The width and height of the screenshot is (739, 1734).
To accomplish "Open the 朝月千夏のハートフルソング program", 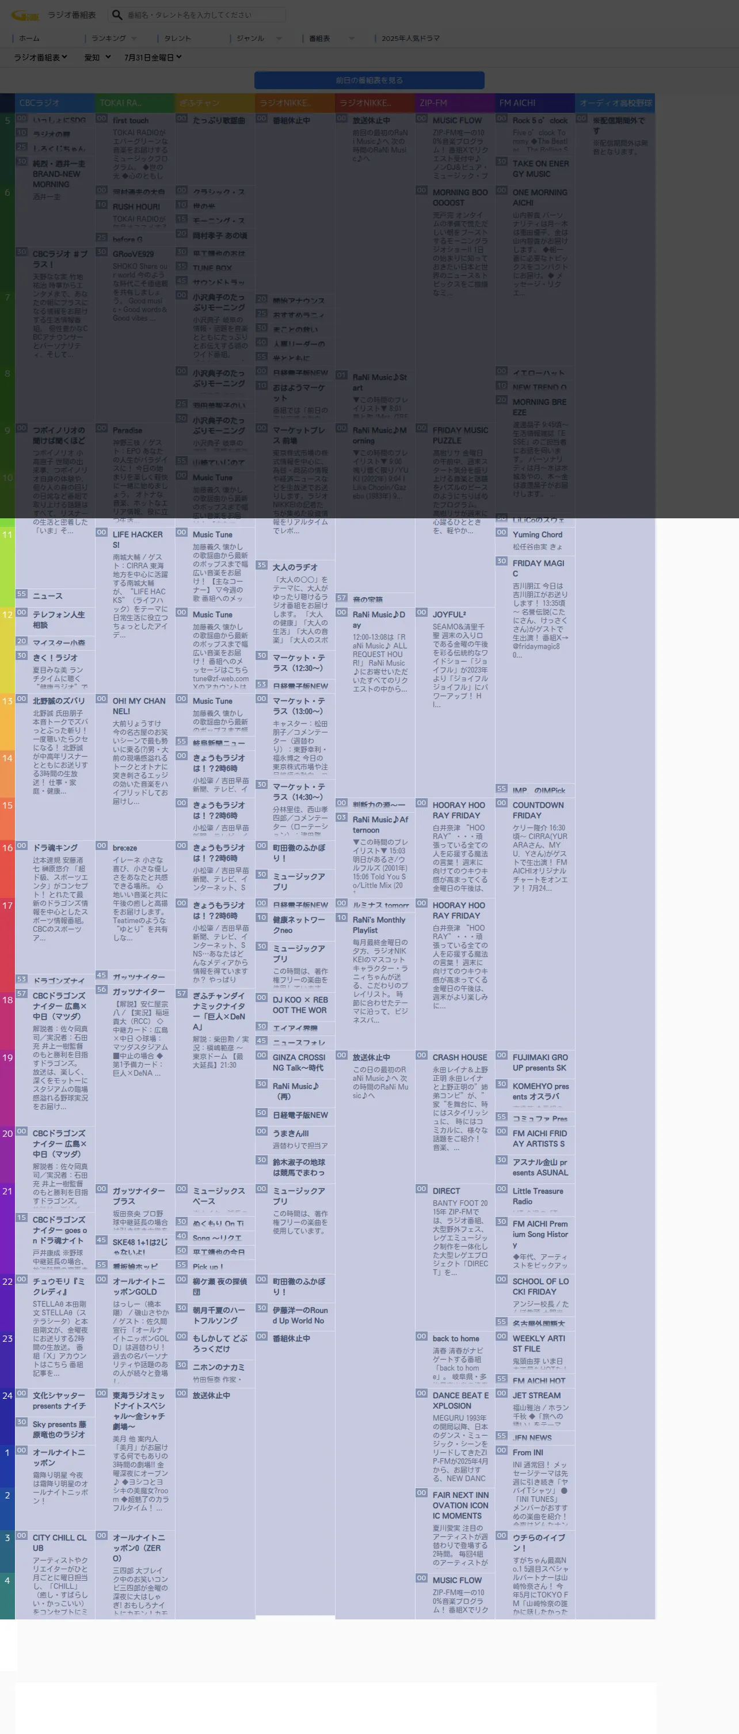I will click(x=219, y=1315).
